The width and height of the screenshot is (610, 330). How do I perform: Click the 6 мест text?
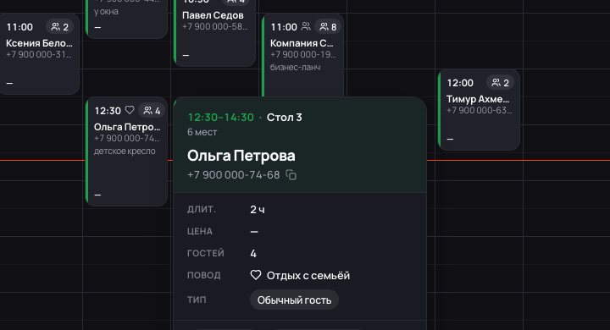(202, 132)
